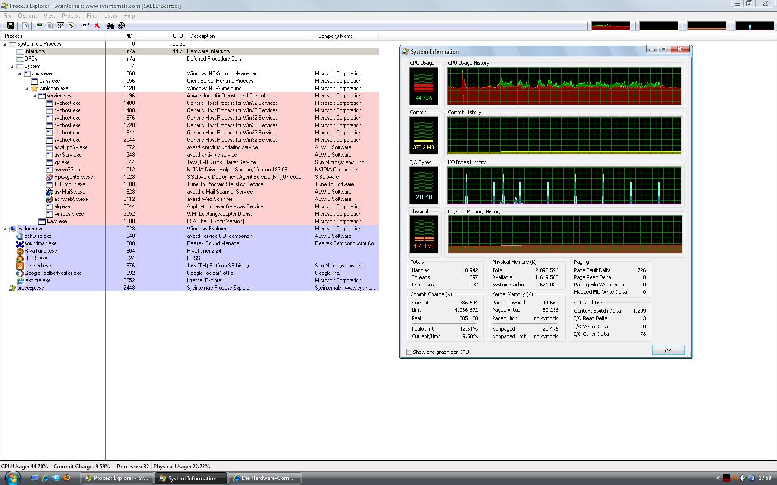Click the avast icon beside ashDisp.exe
The image size is (777, 485).
(x=20, y=236)
